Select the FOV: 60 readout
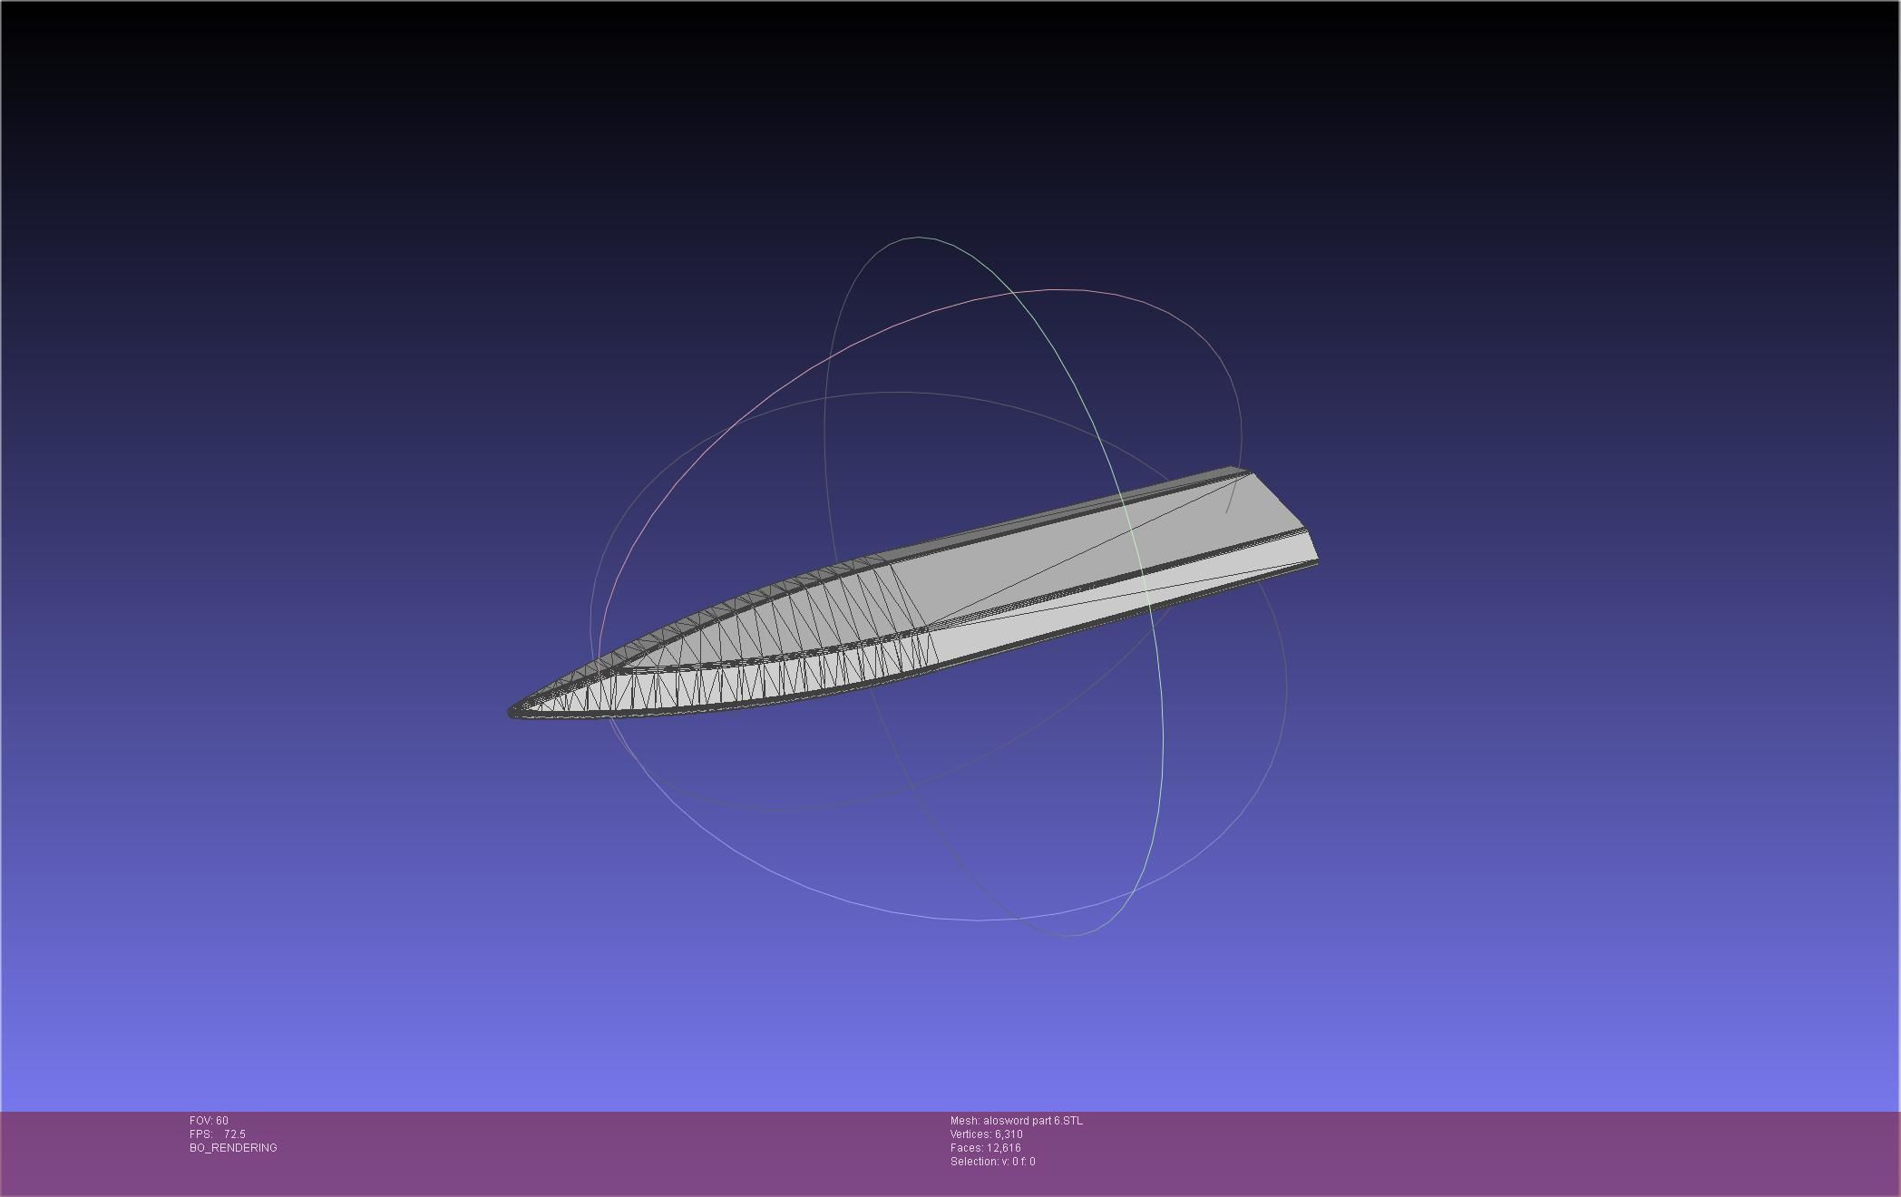 (209, 1121)
